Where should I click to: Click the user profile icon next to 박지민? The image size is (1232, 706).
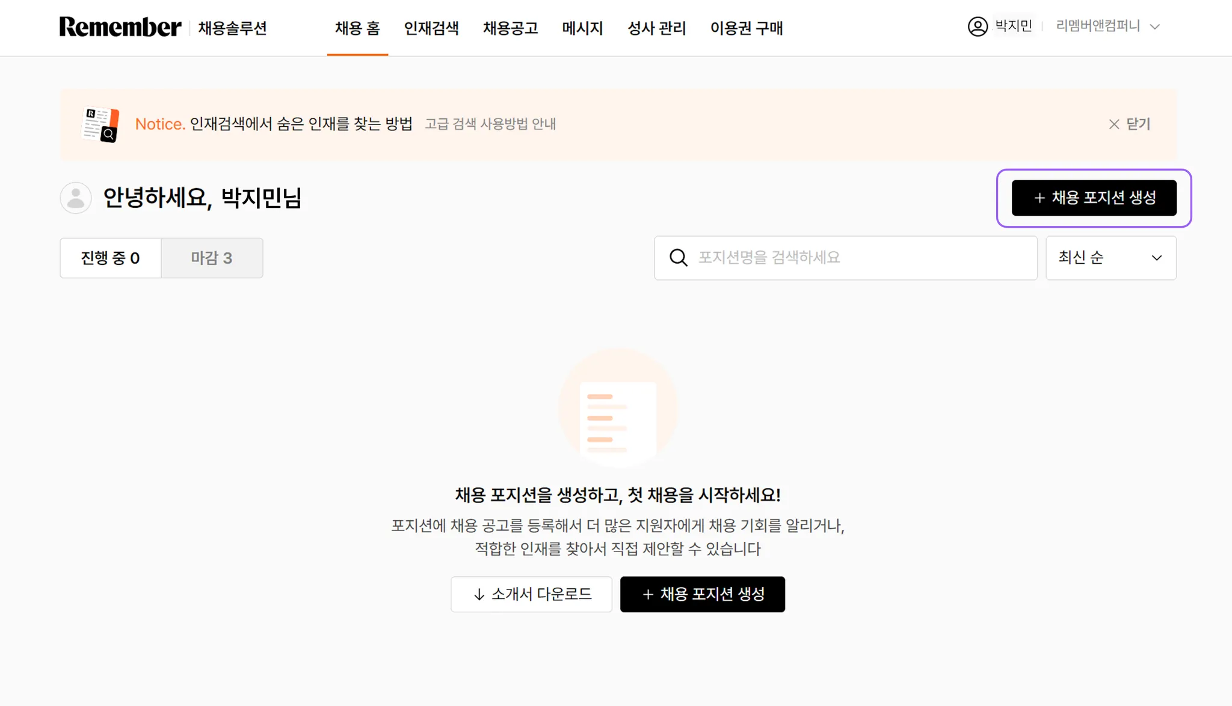pos(978,26)
